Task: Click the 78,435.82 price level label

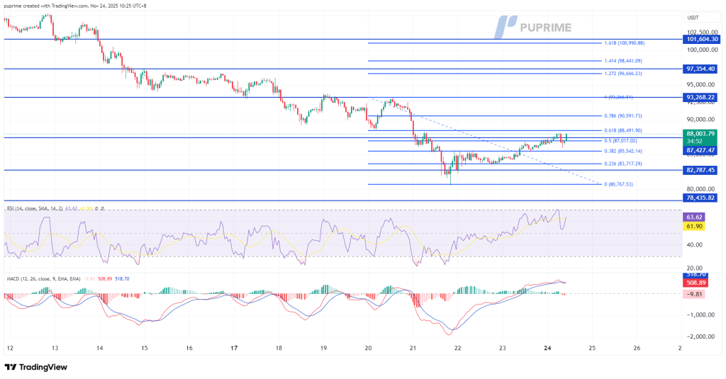Action: [x=700, y=200]
